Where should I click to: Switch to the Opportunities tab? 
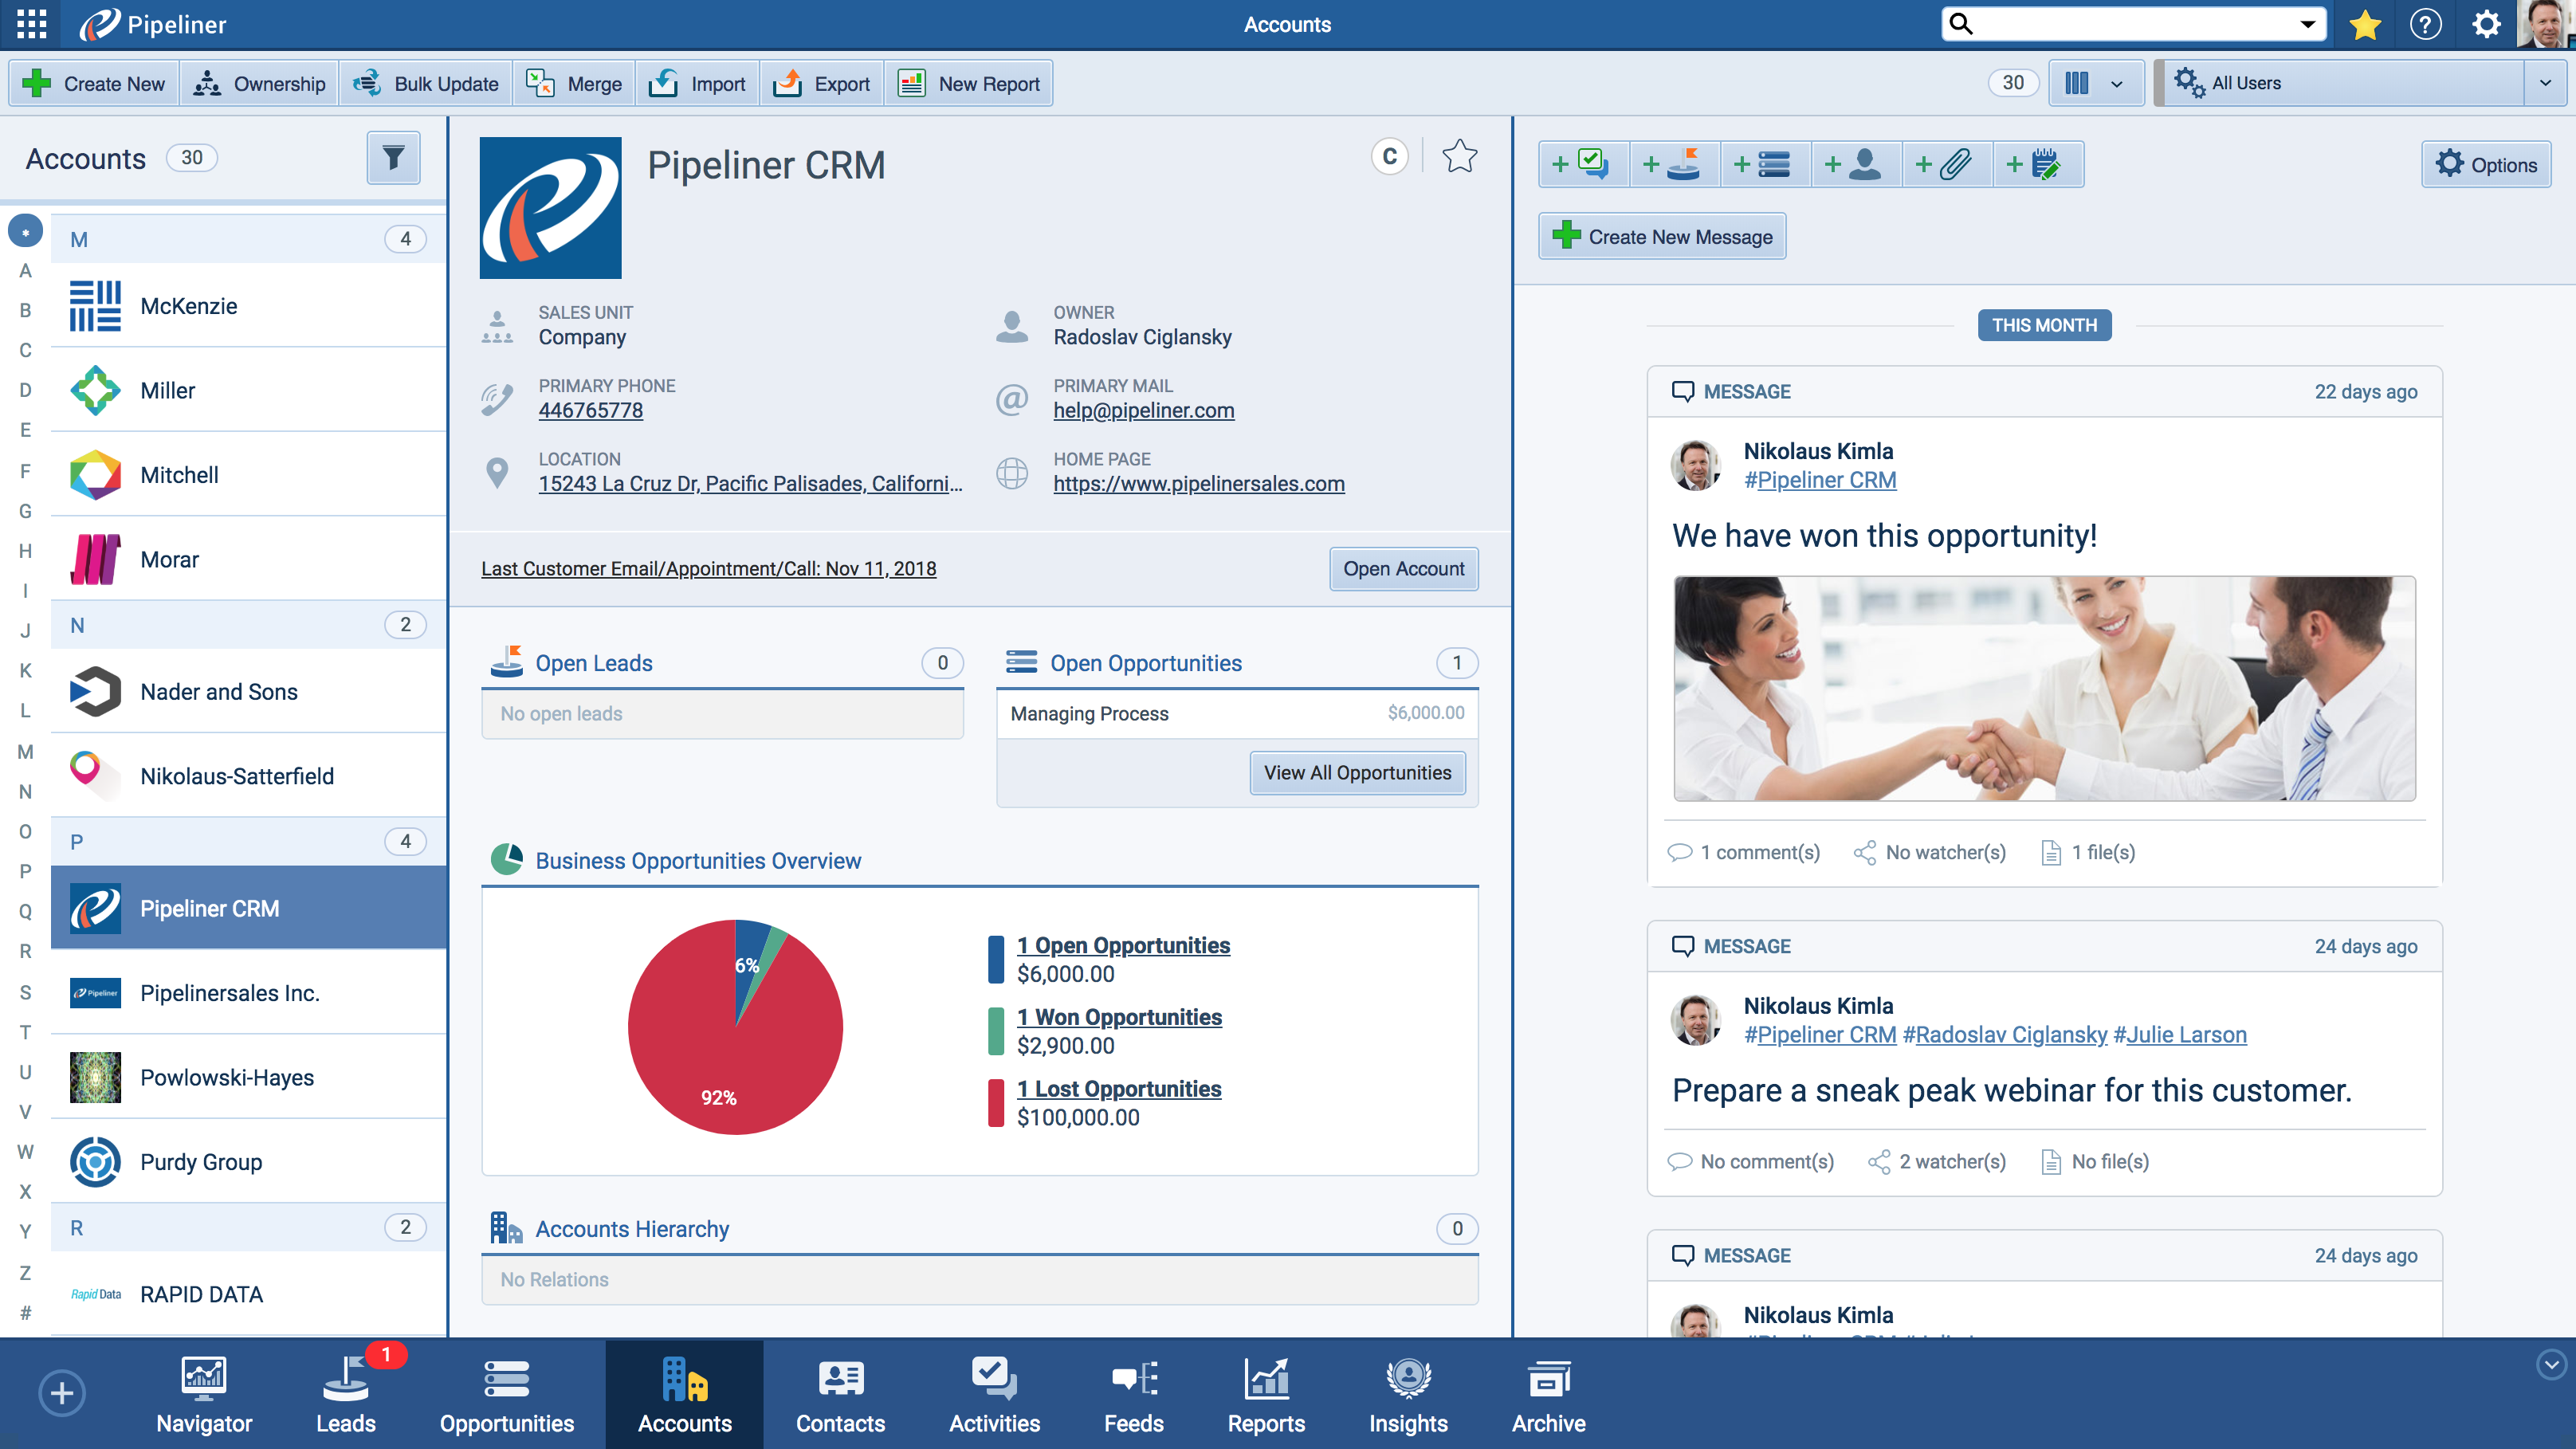[507, 1395]
